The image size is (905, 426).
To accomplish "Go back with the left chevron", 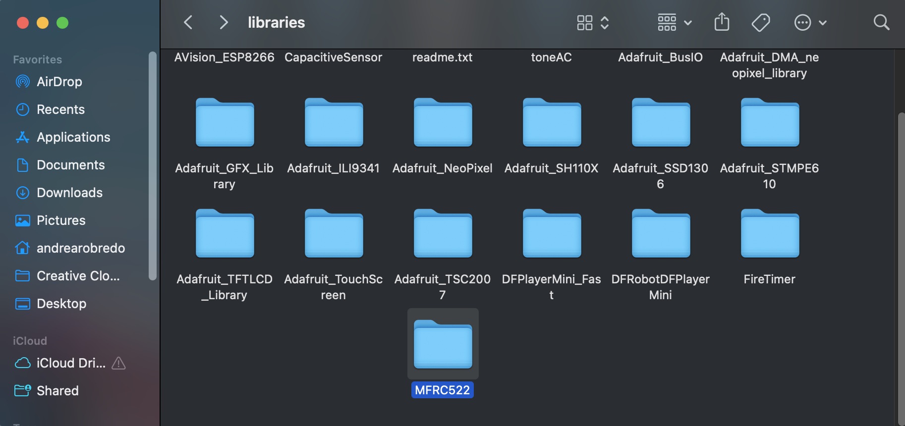I will (x=188, y=22).
